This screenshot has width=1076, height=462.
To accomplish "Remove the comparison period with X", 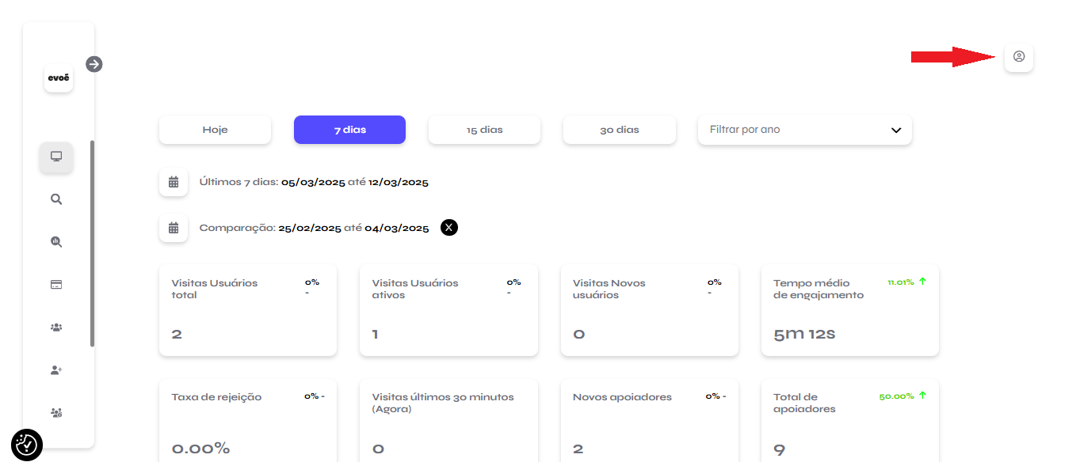I will [449, 228].
